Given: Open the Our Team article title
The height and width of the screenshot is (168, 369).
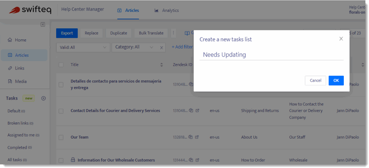Looking at the screenshot, I should pos(80,137).
